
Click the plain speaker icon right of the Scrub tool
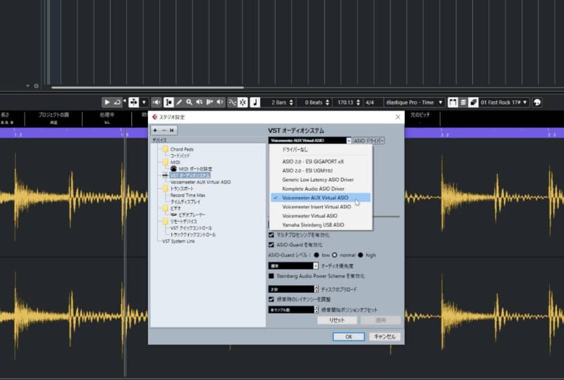(x=220, y=102)
